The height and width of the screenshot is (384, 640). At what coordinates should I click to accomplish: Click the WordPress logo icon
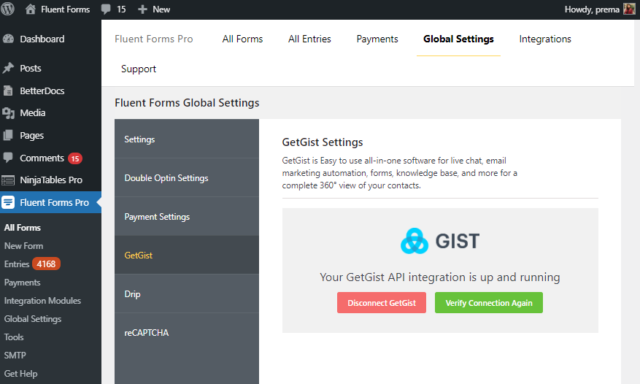(7, 9)
